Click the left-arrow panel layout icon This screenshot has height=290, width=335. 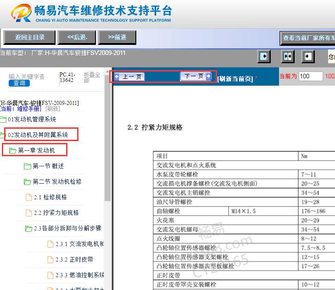[307, 56]
